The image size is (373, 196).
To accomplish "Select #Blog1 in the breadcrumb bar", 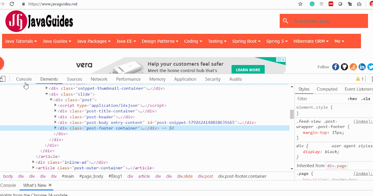I will [115, 176].
